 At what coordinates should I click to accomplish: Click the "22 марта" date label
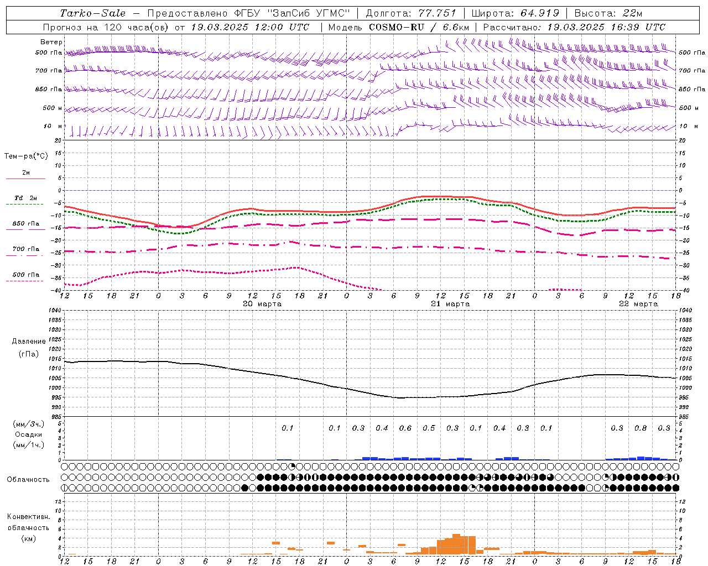coord(638,304)
